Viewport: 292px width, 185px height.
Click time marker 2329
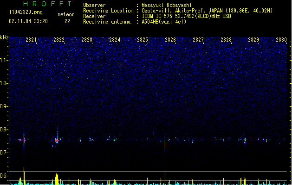point(253,40)
